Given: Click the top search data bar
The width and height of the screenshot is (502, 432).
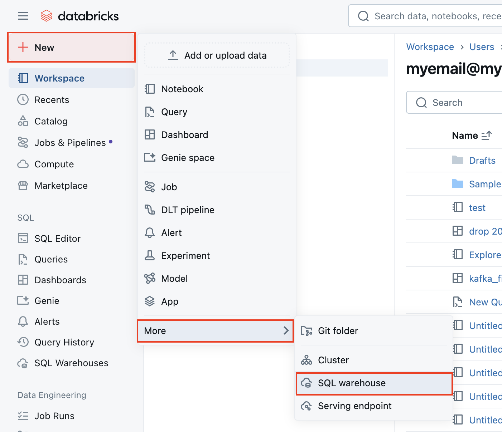Looking at the screenshot, I should (x=425, y=16).
